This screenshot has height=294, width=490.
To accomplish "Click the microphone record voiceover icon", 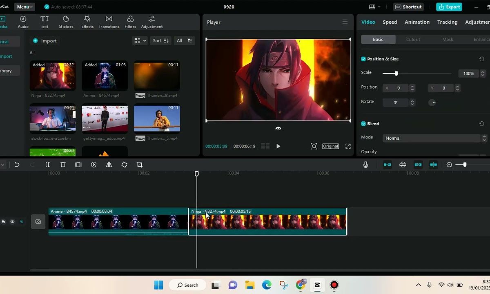I will tap(365, 165).
